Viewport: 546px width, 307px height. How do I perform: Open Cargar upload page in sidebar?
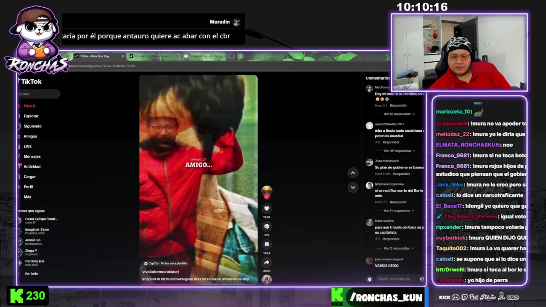[29, 177]
